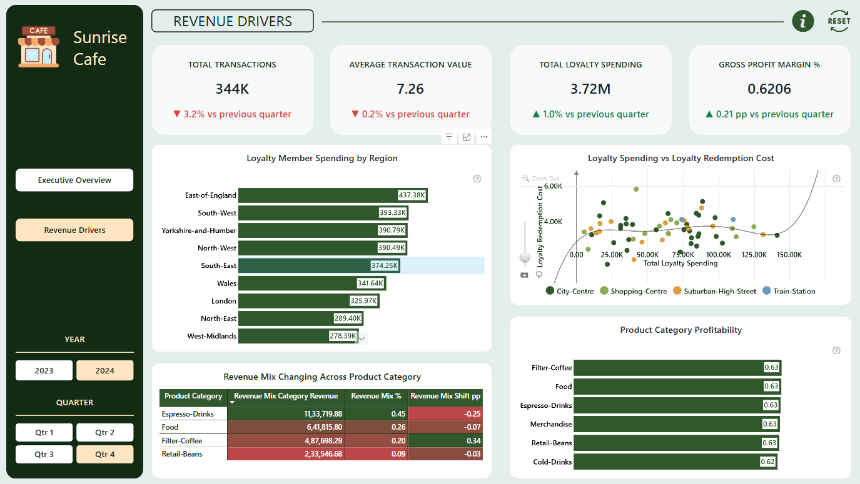Click 344K Total Transactions value
Screen dimensions: 860x484
point(232,89)
